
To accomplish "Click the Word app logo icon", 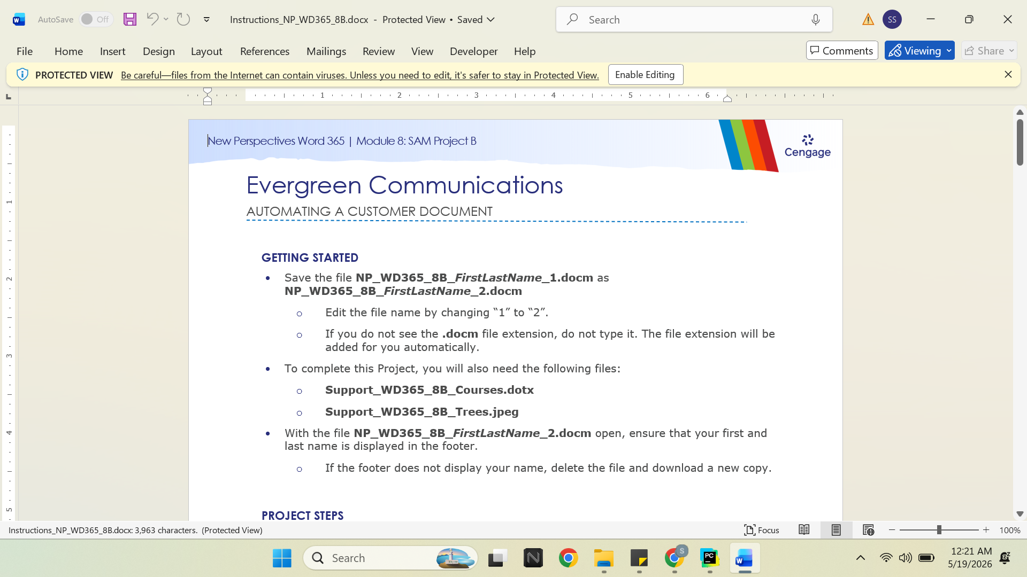I will (x=19, y=20).
